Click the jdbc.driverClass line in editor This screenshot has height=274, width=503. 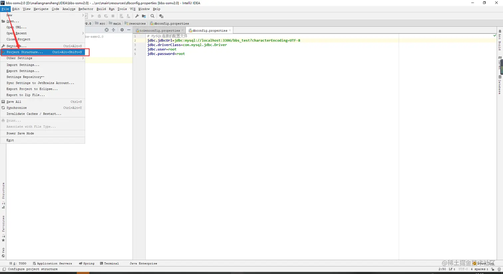[x=187, y=45]
